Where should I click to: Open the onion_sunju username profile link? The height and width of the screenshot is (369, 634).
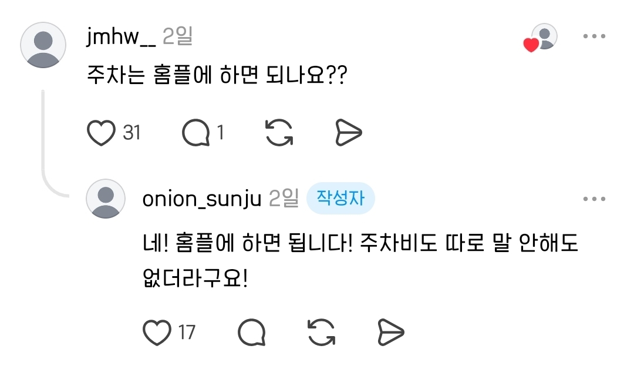(x=202, y=199)
